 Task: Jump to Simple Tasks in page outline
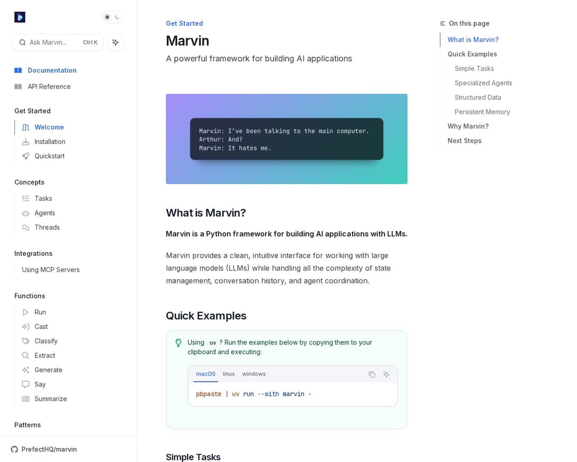pyautogui.click(x=474, y=68)
